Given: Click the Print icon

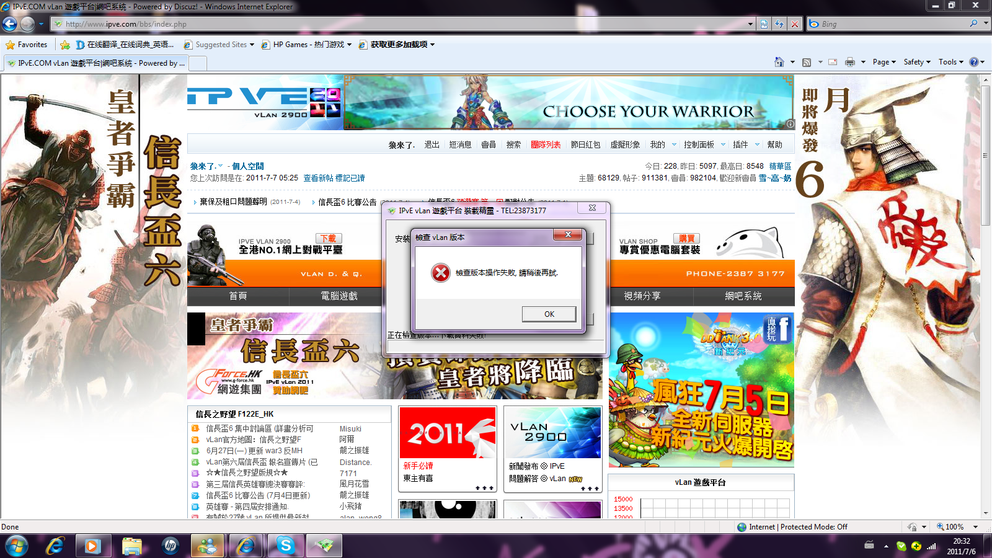Looking at the screenshot, I should (x=849, y=62).
